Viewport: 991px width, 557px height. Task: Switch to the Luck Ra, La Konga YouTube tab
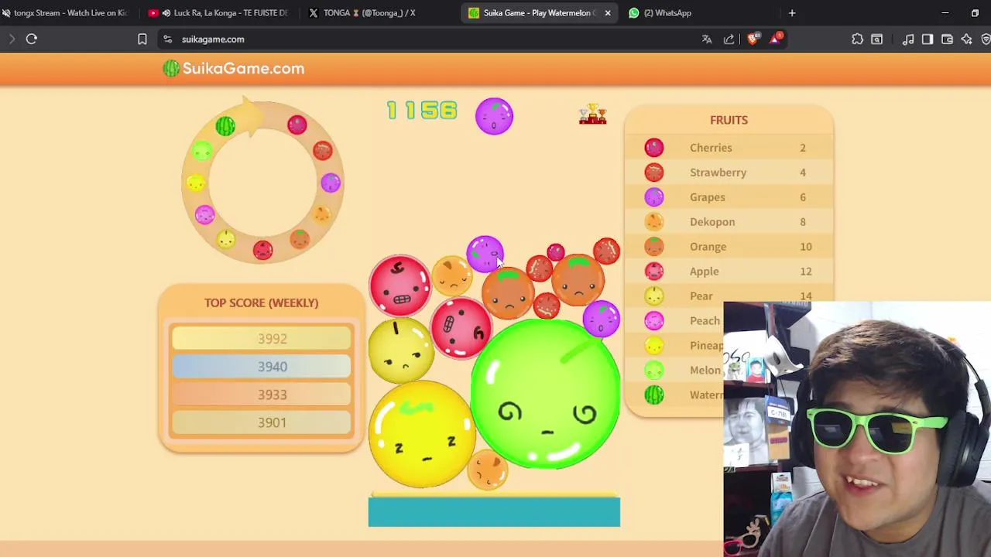(218, 13)
